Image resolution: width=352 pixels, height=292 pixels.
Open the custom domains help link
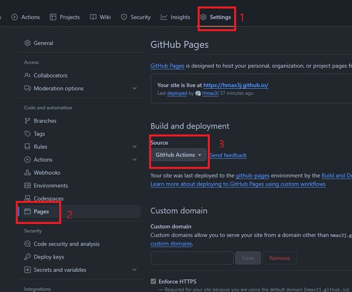click(171, 244)
